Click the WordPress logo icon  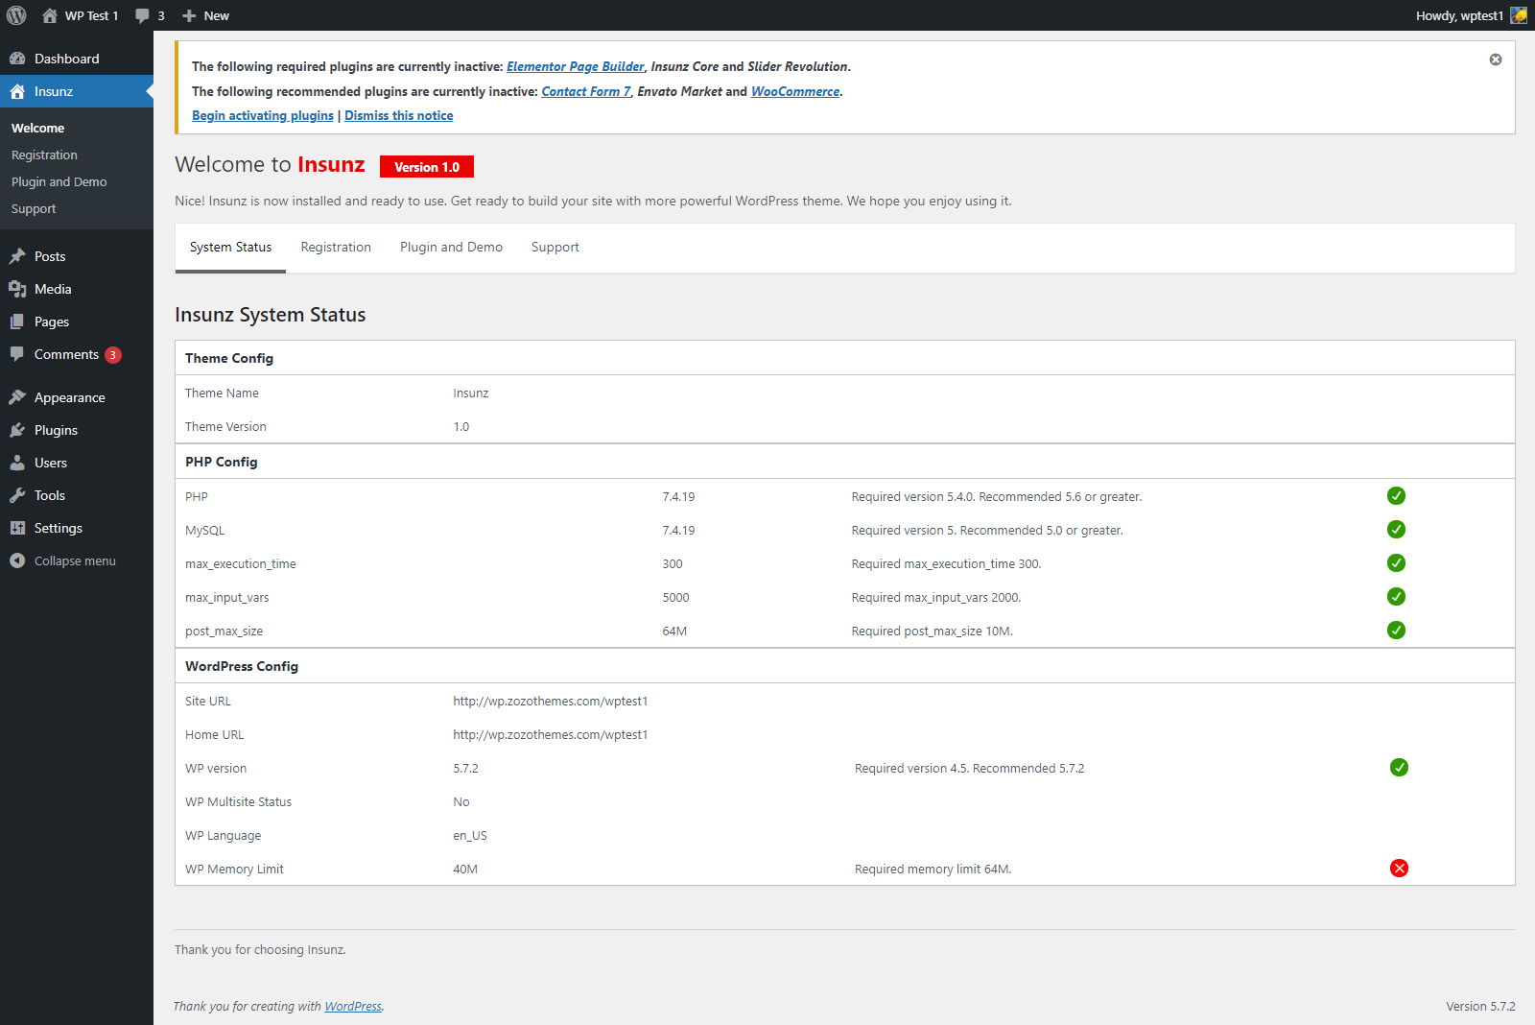[16, 15]
